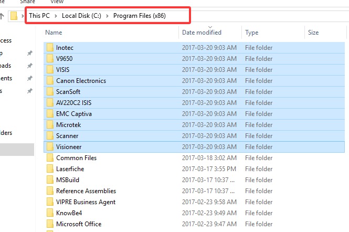
Task: Click the Visioneer folder icon
Action: (x=50, y=147)
